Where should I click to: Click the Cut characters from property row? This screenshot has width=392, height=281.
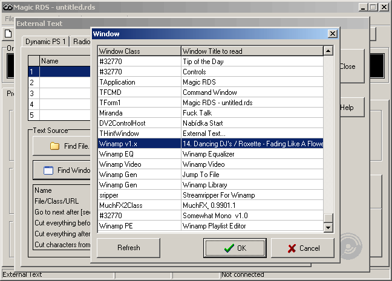pyautogui.click(x=62, y=245)
